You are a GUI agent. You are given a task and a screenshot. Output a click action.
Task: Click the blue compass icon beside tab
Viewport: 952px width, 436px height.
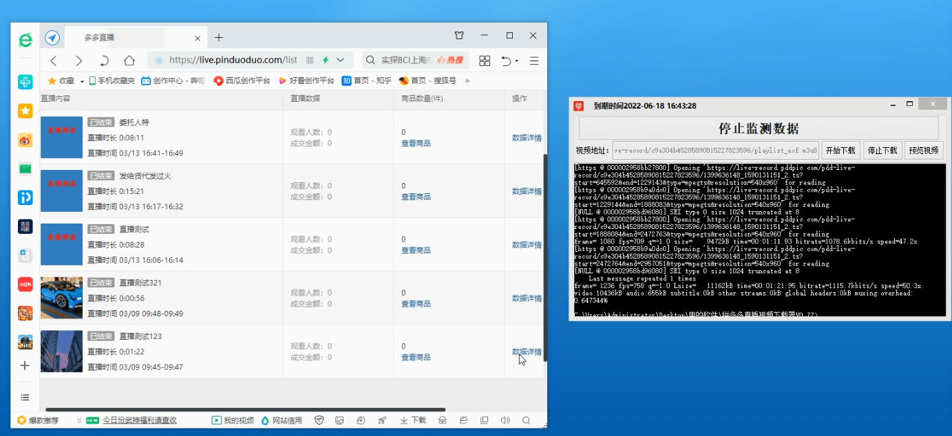(52, 37)
